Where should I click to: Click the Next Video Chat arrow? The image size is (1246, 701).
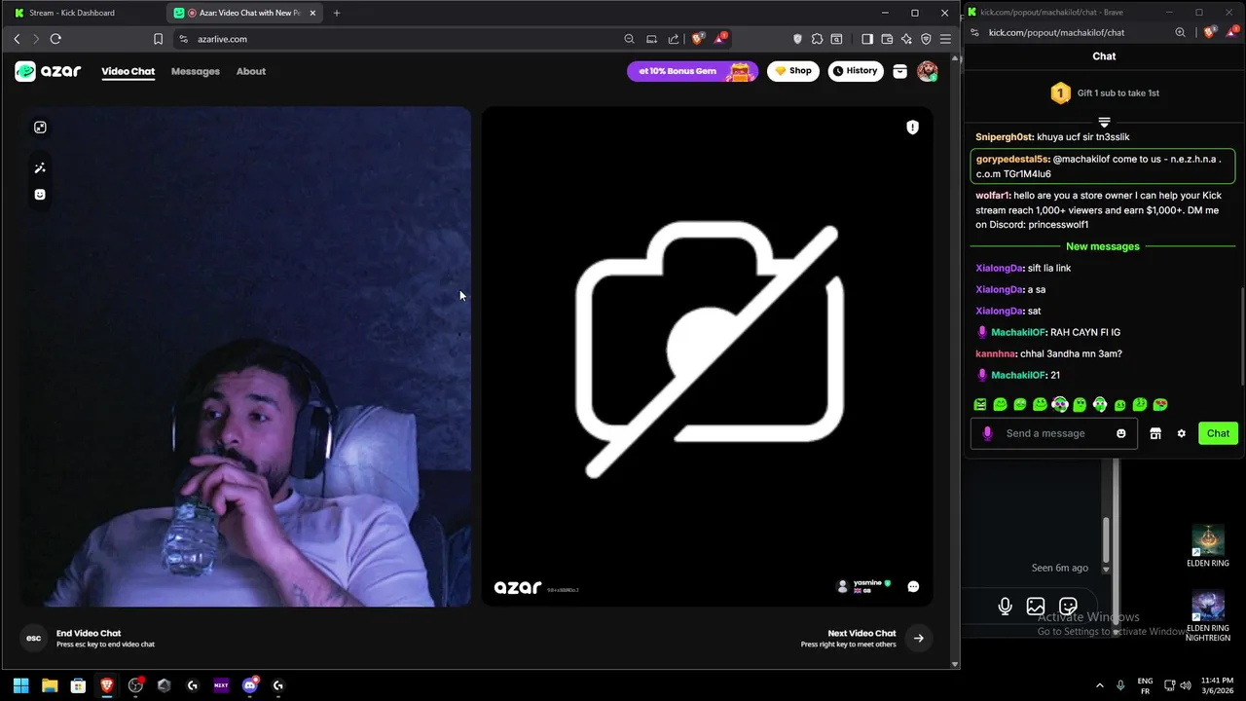[x=918, y=638]
